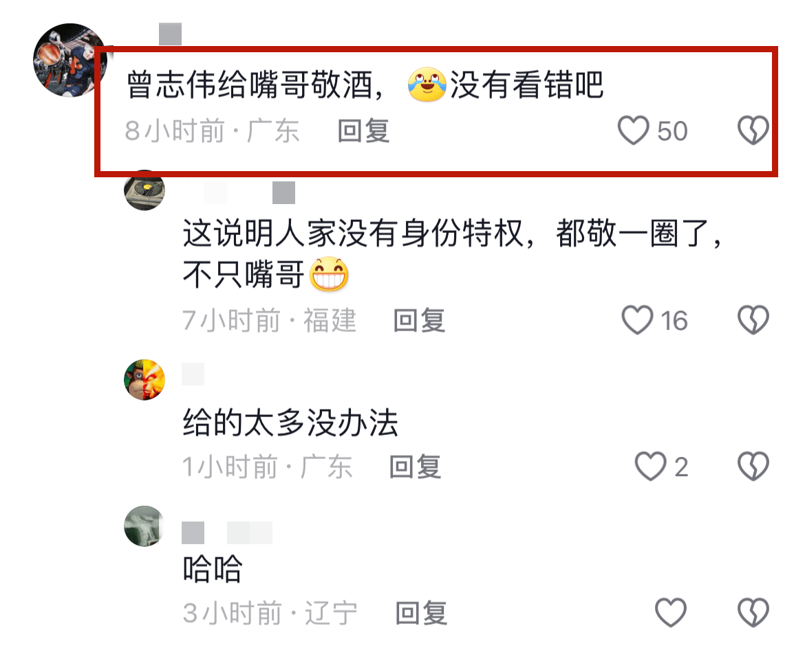This screenshot has height=661, width=805.
Task: Dislike the 哈哈 comment
Action: click(753, 612)
